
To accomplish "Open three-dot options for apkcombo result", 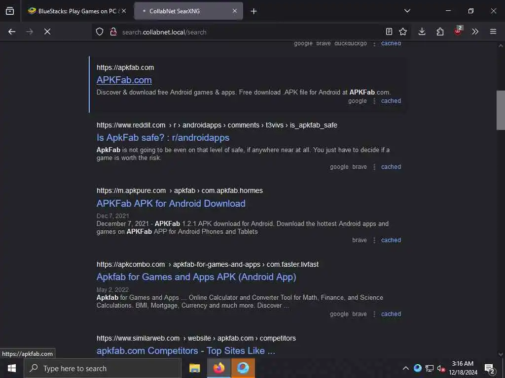I will click(374, 314).
